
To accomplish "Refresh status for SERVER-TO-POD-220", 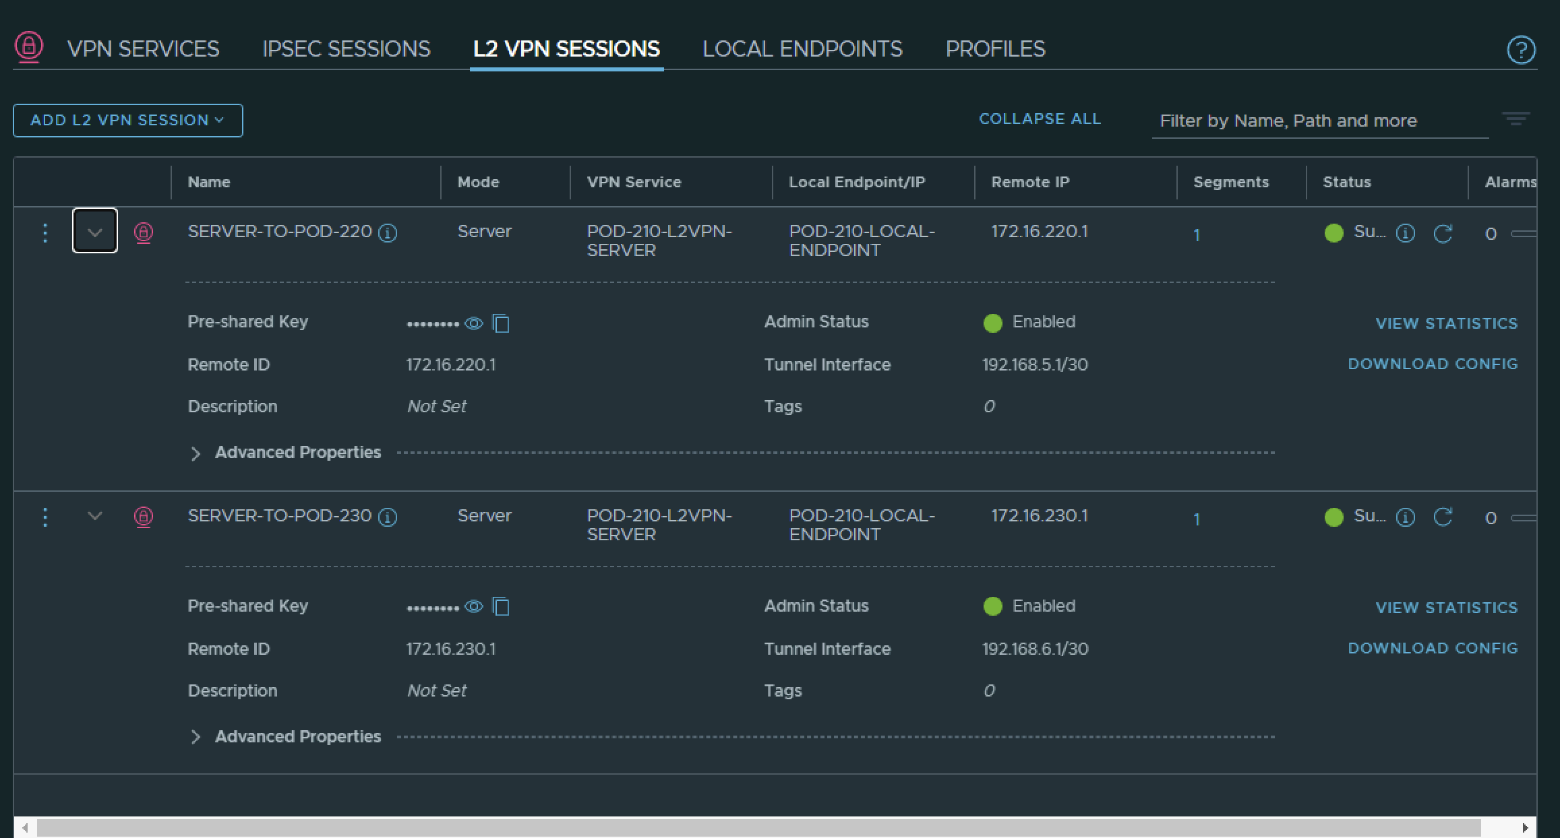I will point(1443,233).
